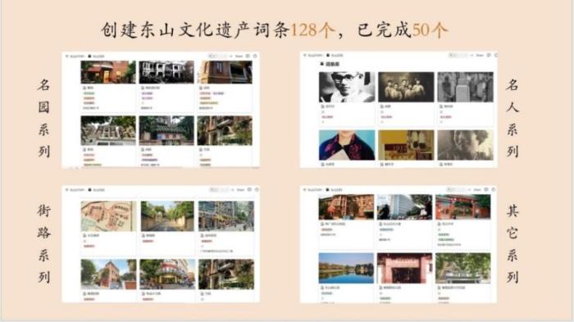Click the comments icon in the 街路系列 window header
This screenshot has width=574, height=322.
(249, 189)
